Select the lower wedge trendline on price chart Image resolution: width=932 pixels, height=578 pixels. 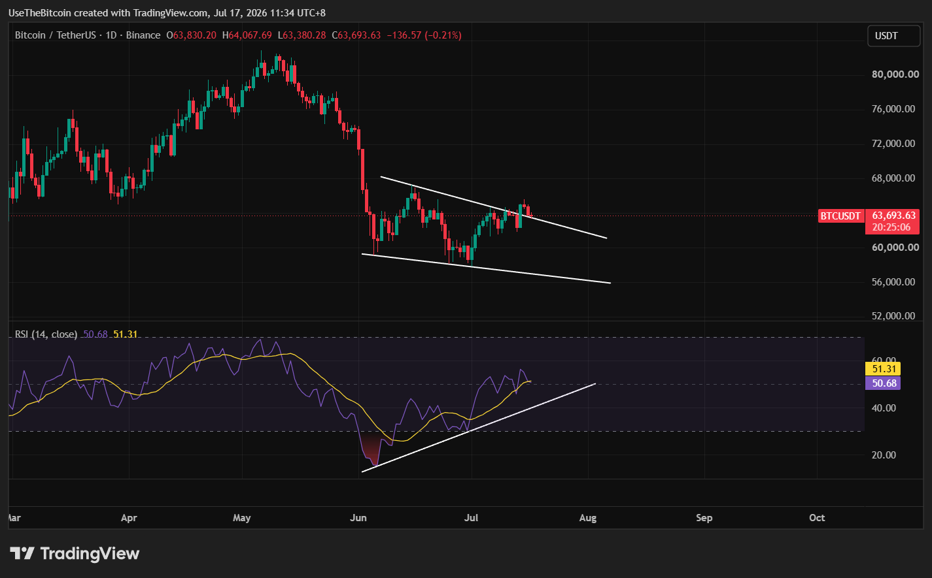click(x=486, y=268)
